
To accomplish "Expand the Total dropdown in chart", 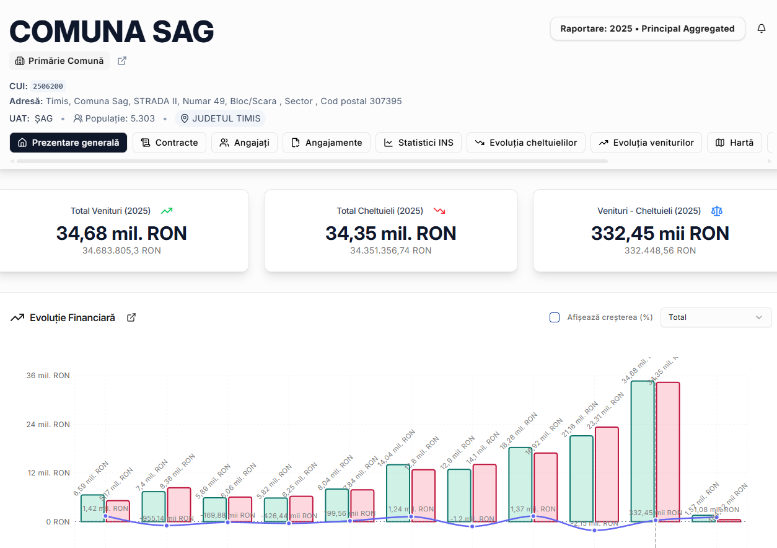I will 716,317.
